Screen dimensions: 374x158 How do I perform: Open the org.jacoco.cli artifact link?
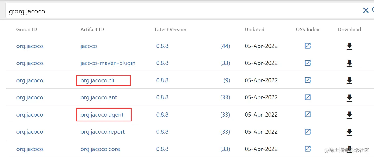tap(97, 80)
